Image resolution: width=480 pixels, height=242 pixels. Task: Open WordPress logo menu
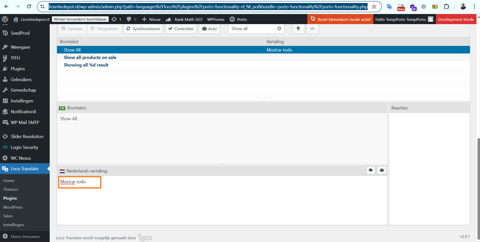[x=5, y=19]
